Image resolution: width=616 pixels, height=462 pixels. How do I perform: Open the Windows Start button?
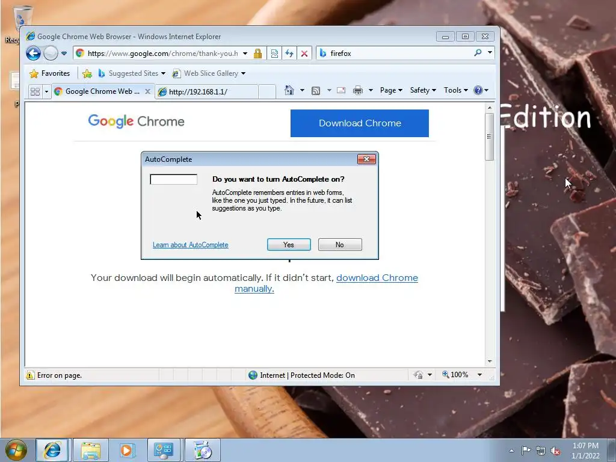(16, 450)
